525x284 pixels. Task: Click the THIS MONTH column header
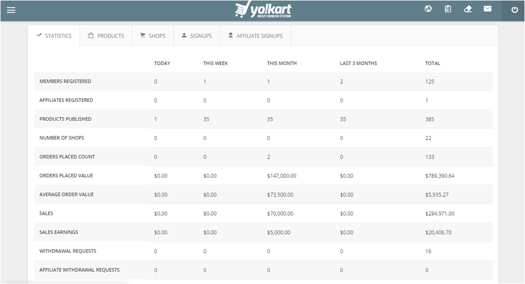[282, 63]
